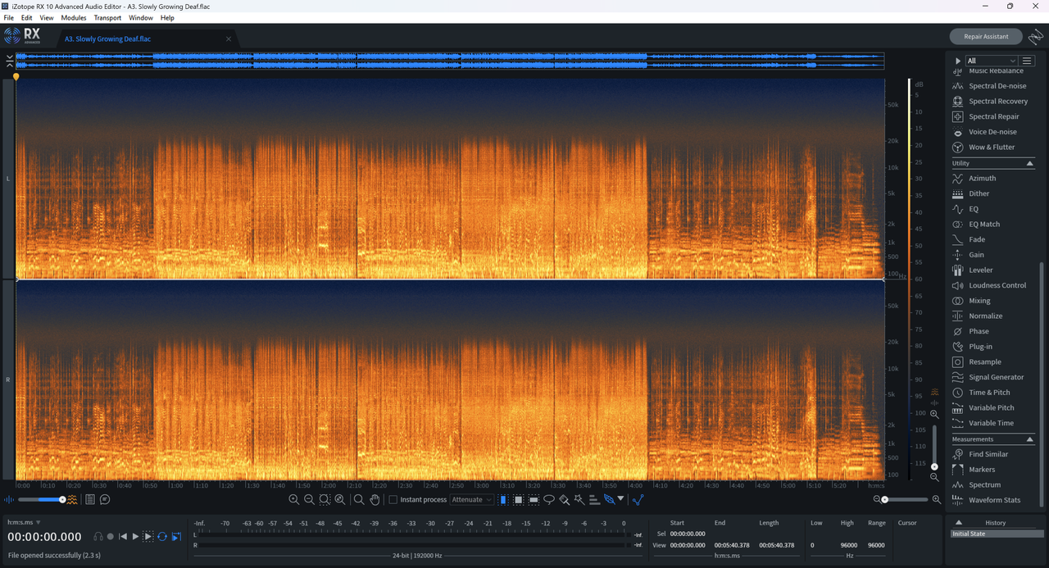Select the Magic Wand selection tool
This screenshot has width=1049, height=568.
pos(579,500)
